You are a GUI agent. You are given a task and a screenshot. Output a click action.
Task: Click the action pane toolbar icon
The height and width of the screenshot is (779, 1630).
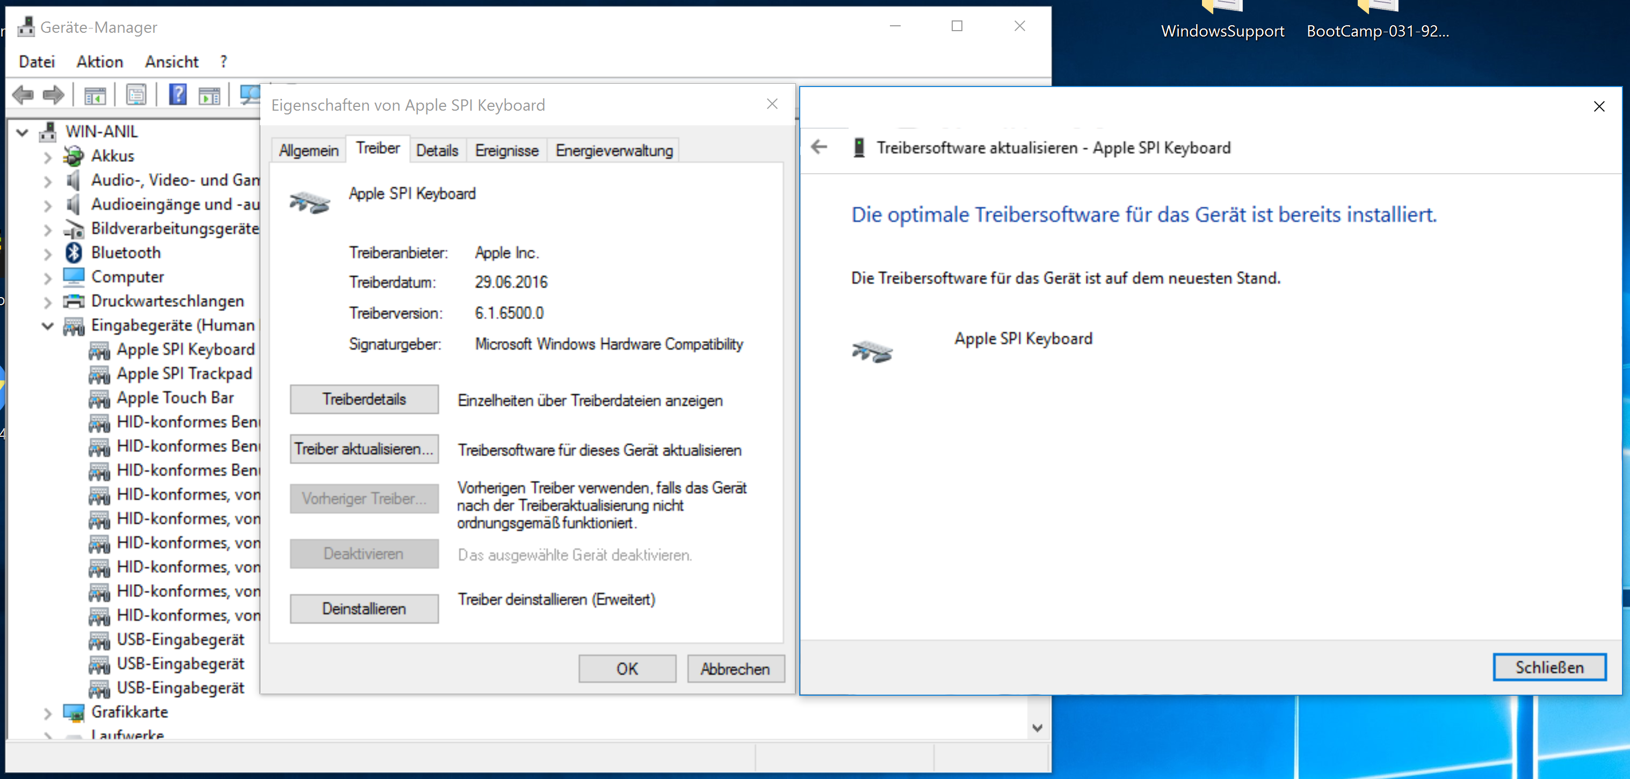pyautogui.click(x=209, y=95)
